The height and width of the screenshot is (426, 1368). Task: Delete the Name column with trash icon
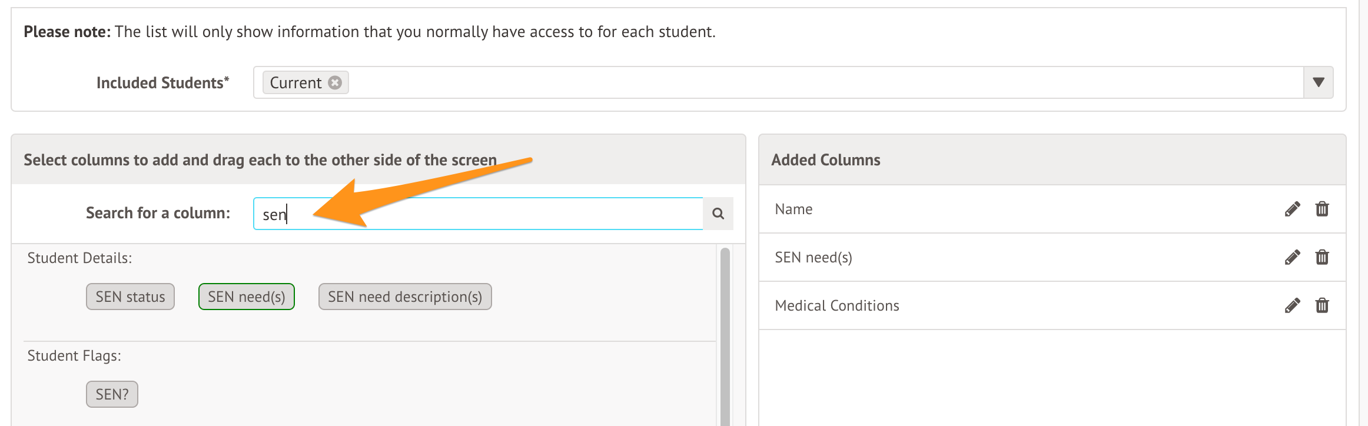tap(1322, 209)
